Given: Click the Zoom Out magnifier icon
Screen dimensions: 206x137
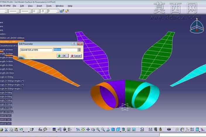Looking at the screenshot, I should click(x=103, y=129).
